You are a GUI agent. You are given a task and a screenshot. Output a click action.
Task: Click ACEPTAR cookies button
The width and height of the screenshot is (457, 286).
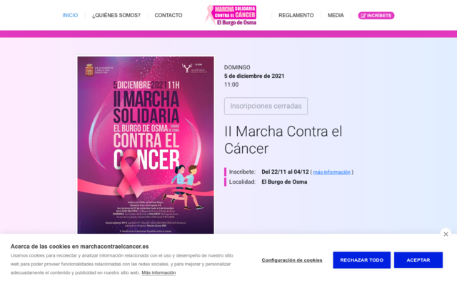pyautogui.click(x=418, y=260)
